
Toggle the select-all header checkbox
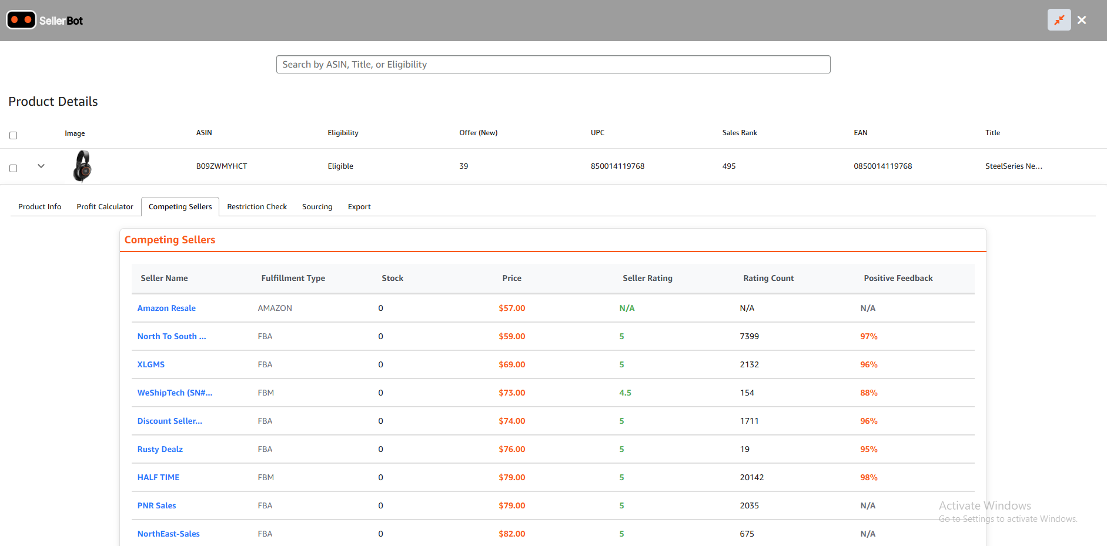[x=13, y=135]
